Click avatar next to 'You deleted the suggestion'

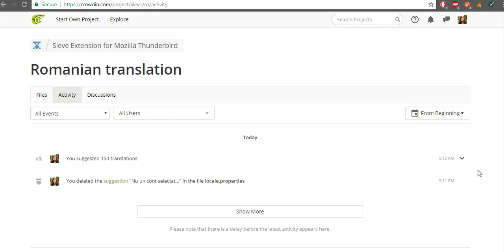click(54, 181)
